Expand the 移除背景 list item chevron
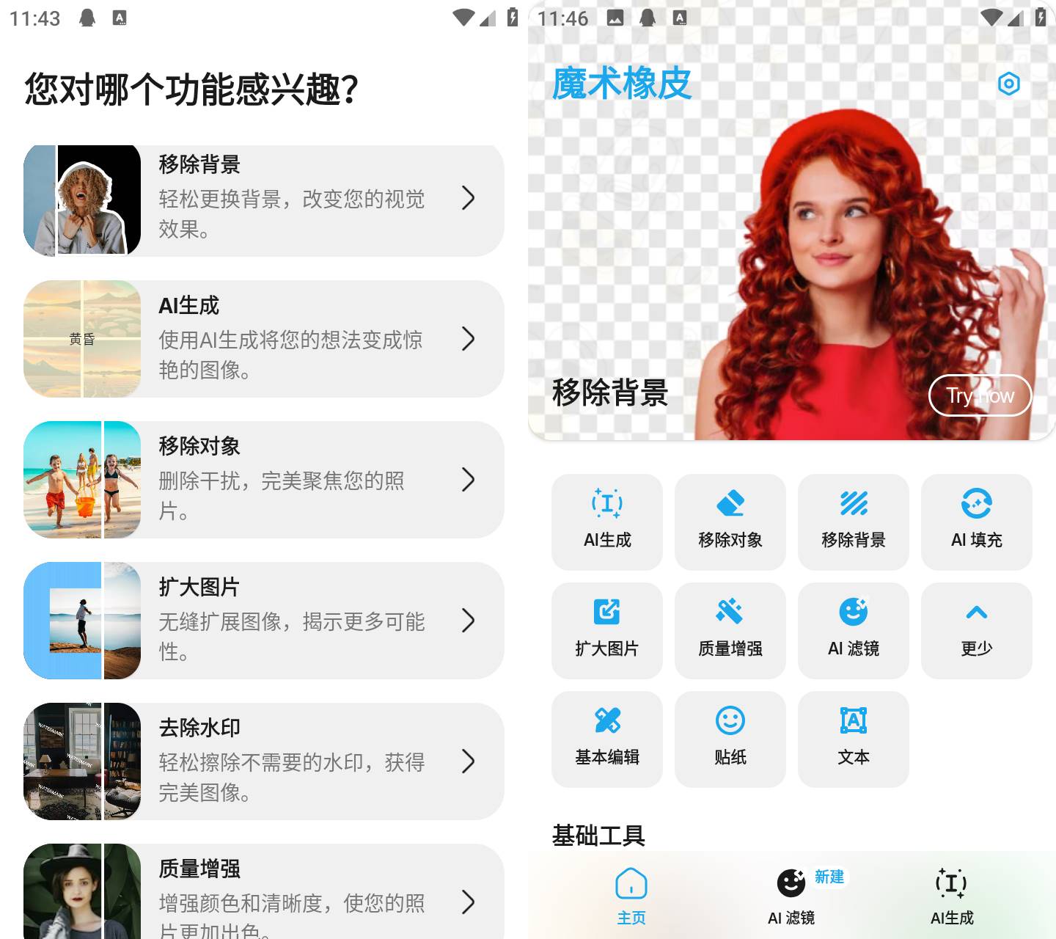This screenshot has height=939, width=1056. tap(469, 199)
